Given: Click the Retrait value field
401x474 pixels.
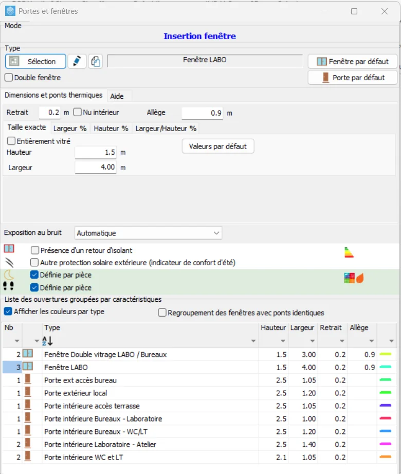Looking at the screenshot, I should point(49,113).
